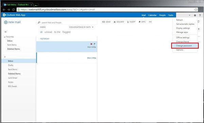Collapse the Favorites section

pos(5,37)
